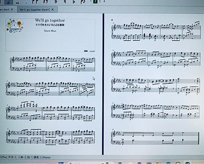Select the whole note duration
Image resolution: width=204 pixels, height=164 pixels.
[x=17, y=2]
